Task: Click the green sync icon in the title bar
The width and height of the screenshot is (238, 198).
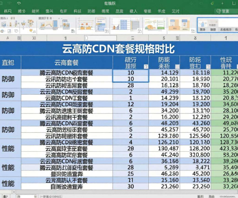Action: point(212,3)
